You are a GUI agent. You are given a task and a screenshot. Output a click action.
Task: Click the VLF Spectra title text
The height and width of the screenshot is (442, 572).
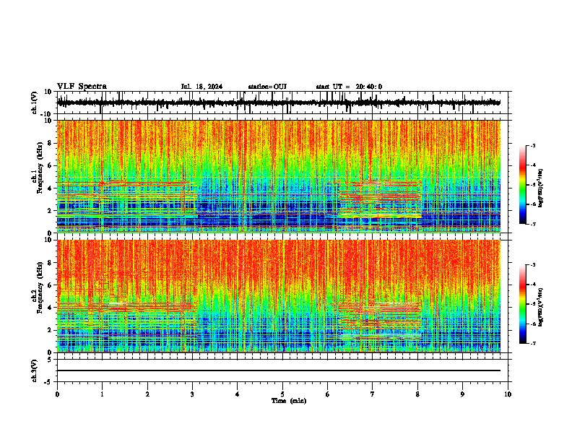click(82, 87)
